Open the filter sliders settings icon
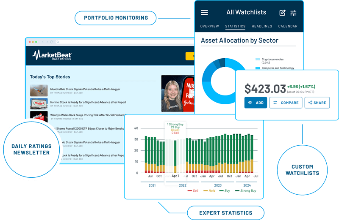The image size is (339, 220). [x=294, y=13]
